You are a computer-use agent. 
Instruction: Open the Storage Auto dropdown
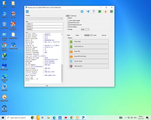85,29
